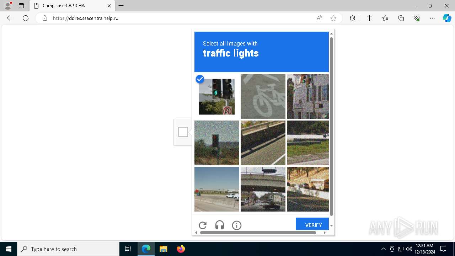Open the Windows Start menu
Image resolution: width=455 pixels, height=256 pixels.
pyautogui.click(x=9, y=249)
